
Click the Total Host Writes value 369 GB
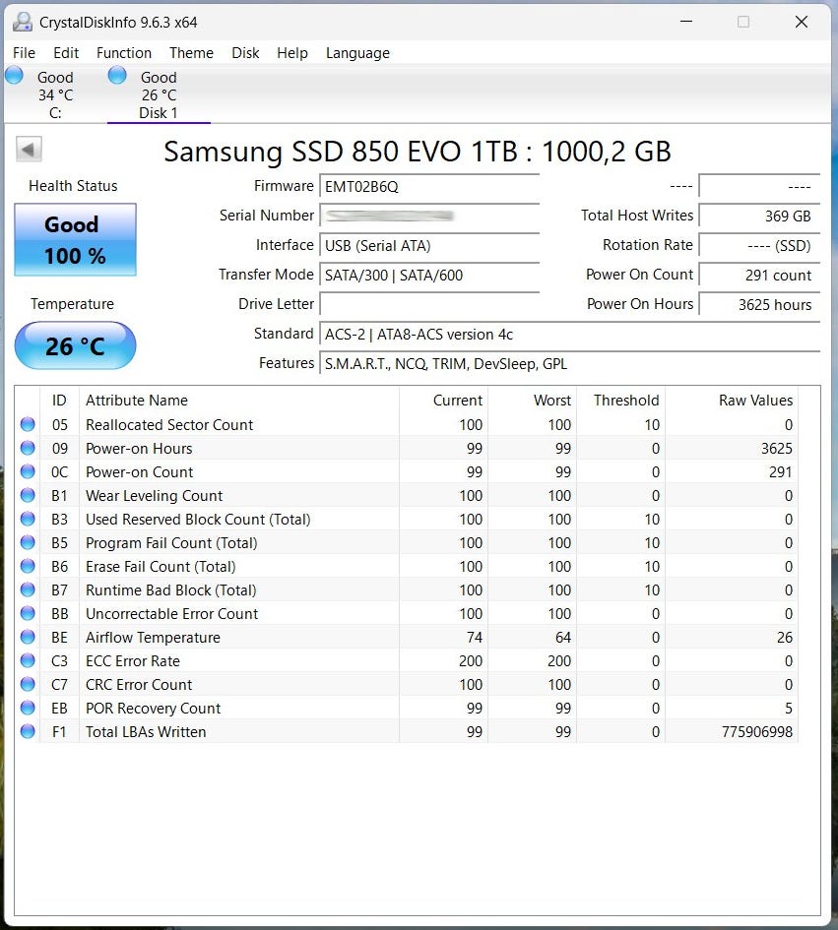759,216
